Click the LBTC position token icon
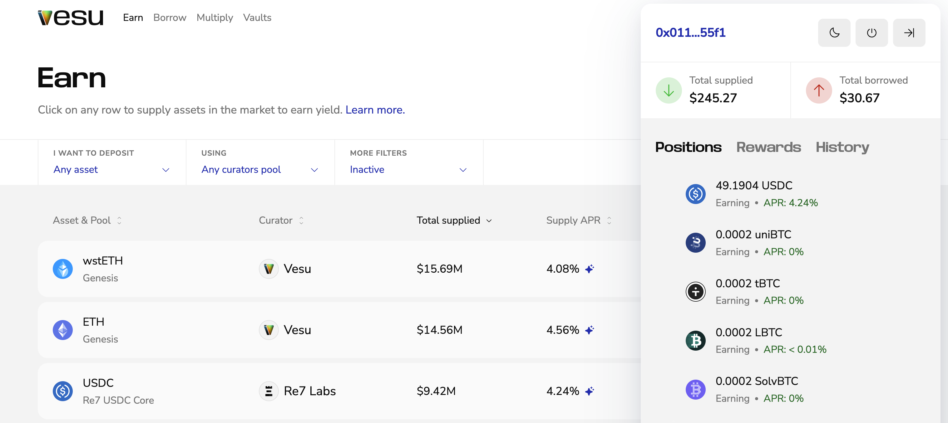Image resolution: width=948 pixels, height=423 pixels. pyautogui.click(x=695, y=341)
